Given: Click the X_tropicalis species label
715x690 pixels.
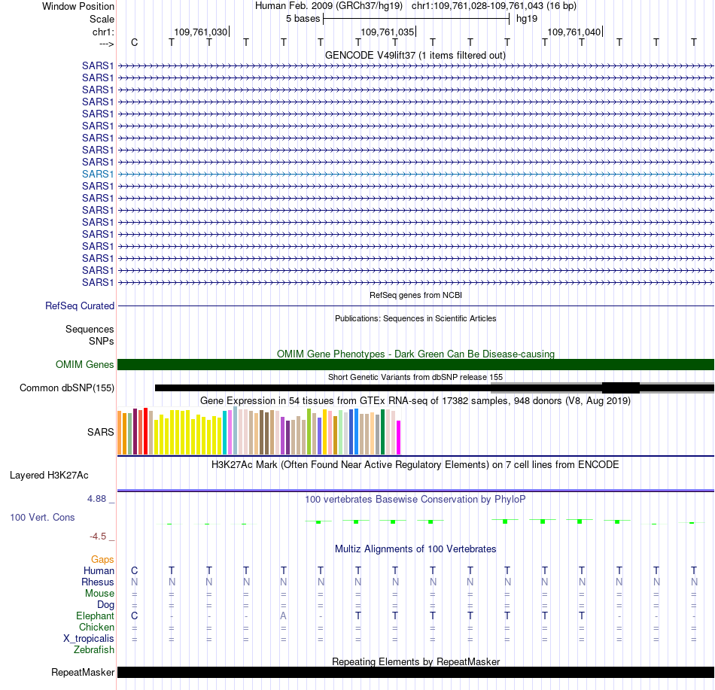Looking at the screenshot, I should (x=89, y=639).
